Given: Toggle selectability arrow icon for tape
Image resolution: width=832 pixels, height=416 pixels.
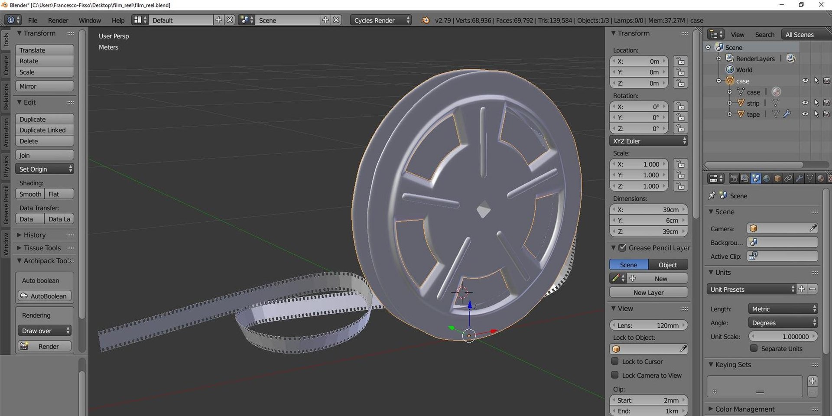Looking at the screenshot, I should tap(816, 114).
